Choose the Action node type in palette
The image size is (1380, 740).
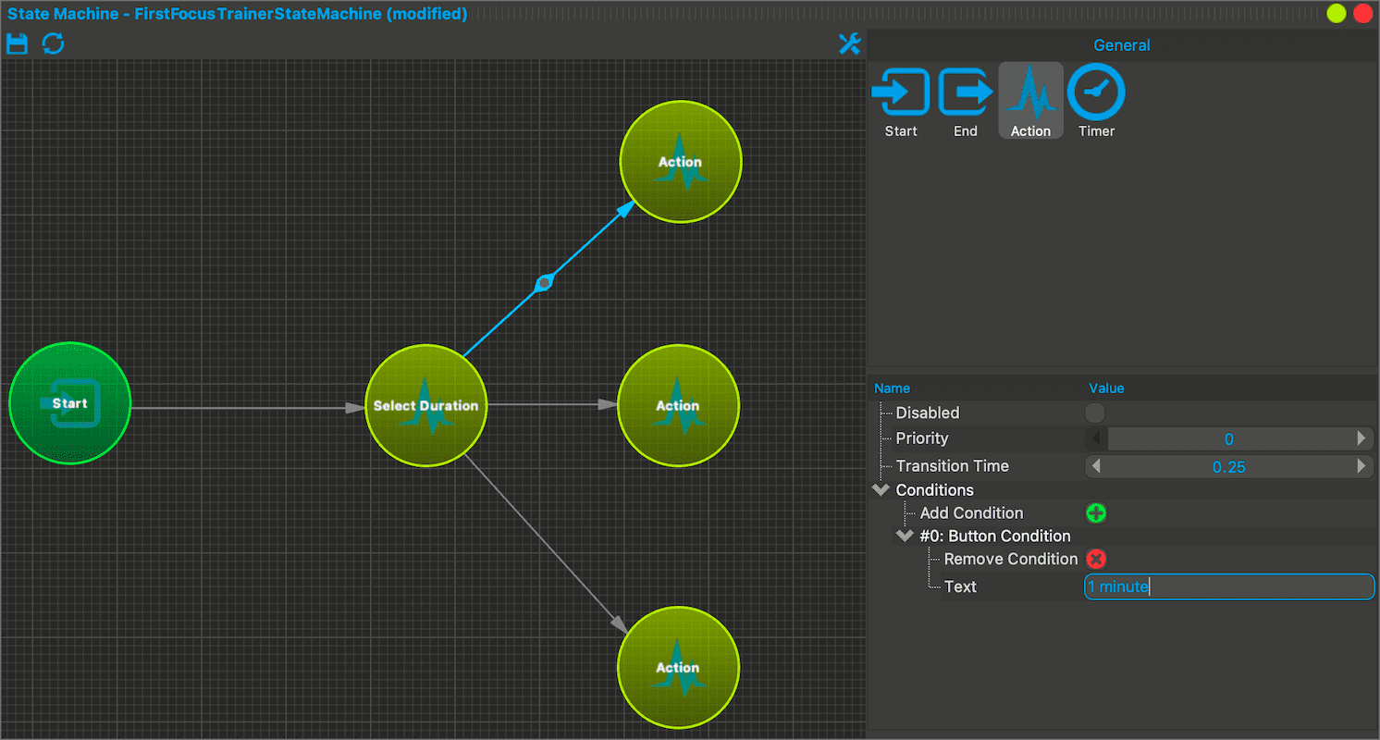1030,101
